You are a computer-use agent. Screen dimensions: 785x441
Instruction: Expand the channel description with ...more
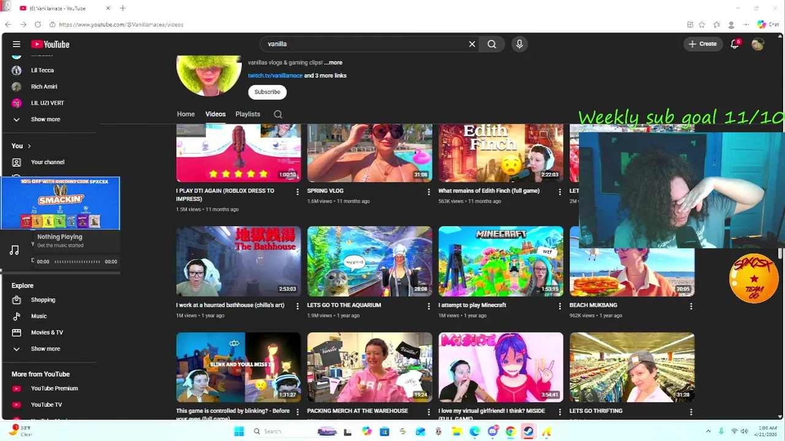point(334,62)
